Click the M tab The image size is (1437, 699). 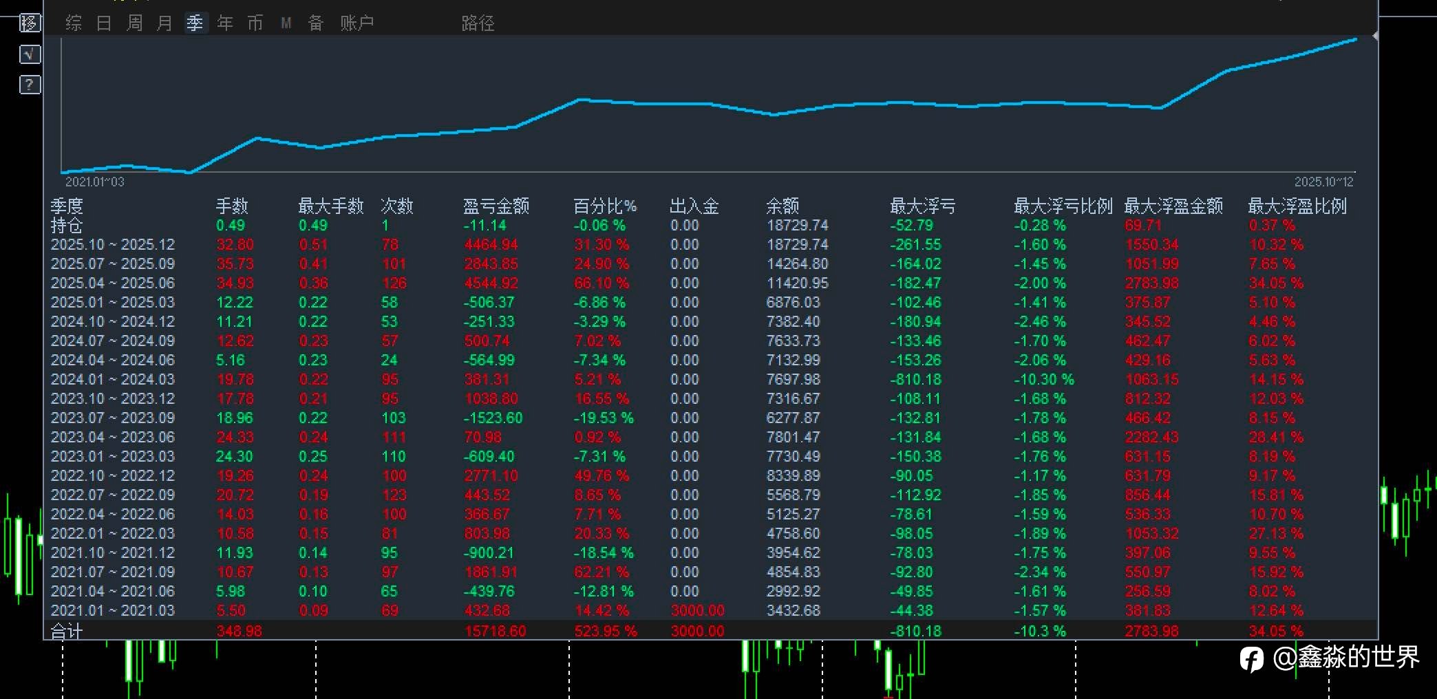tap(286, 23)
